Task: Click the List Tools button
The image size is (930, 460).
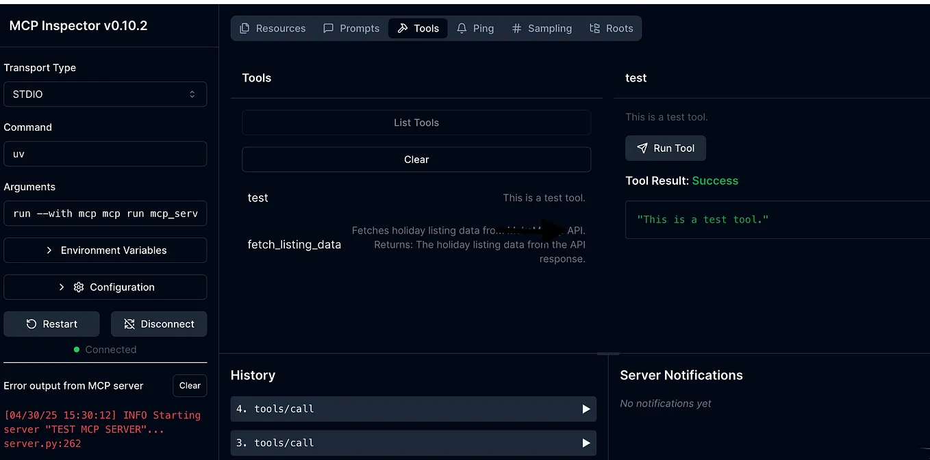Action: (416, 123)
